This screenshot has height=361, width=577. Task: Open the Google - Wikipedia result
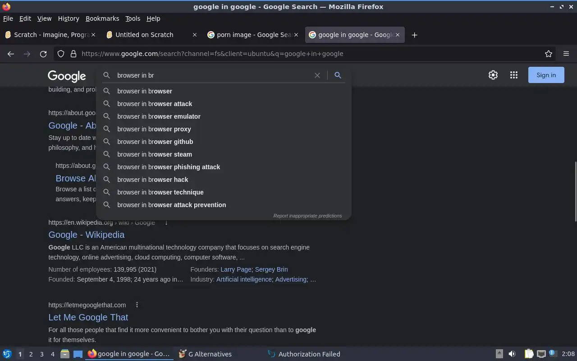[x=87, y=235]
